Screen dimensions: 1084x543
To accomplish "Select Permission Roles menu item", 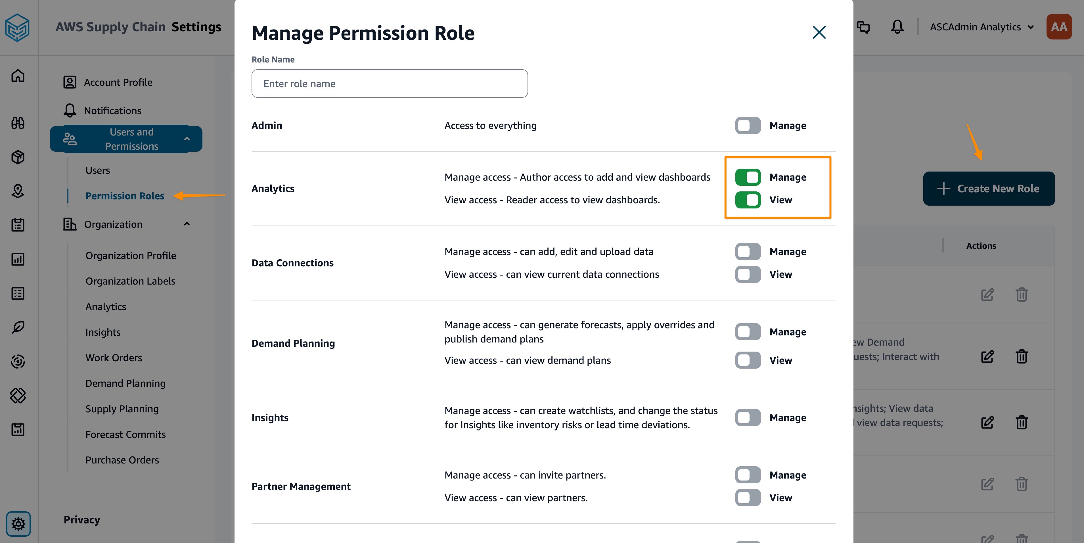I will (x=125, y=196).
